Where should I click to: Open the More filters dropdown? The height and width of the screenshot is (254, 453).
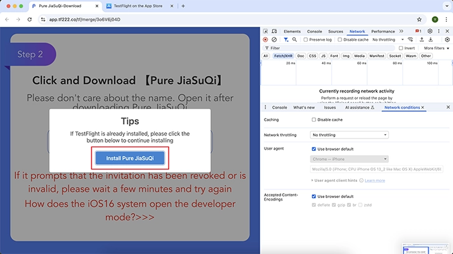436,48
